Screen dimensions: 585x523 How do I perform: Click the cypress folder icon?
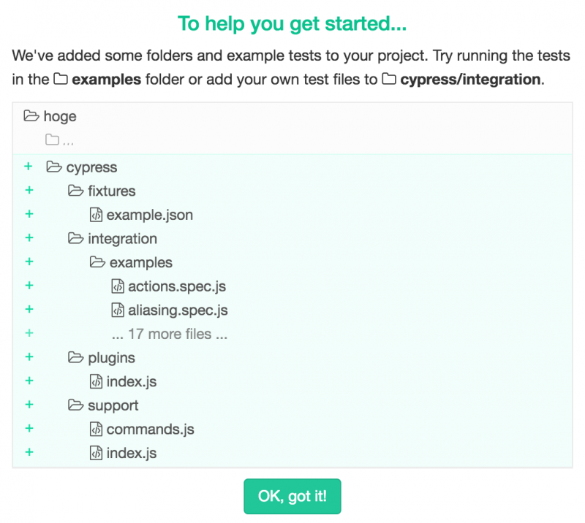tap(53, 167)
